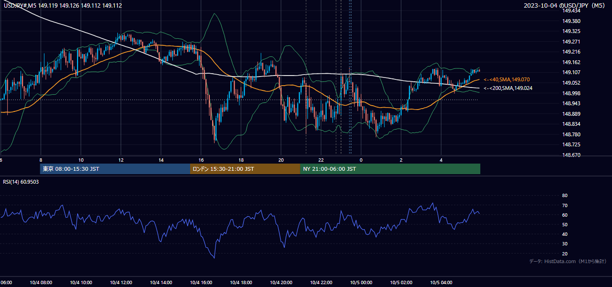This screenshot has width=612, height=287.
Task: Click price scale value 148.998
Action: coord(572,93)
